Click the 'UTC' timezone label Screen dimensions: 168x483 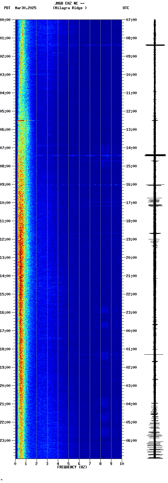point(126,8)
